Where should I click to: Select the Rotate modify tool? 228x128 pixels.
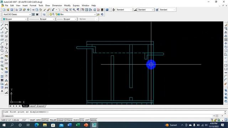(226, 47)
